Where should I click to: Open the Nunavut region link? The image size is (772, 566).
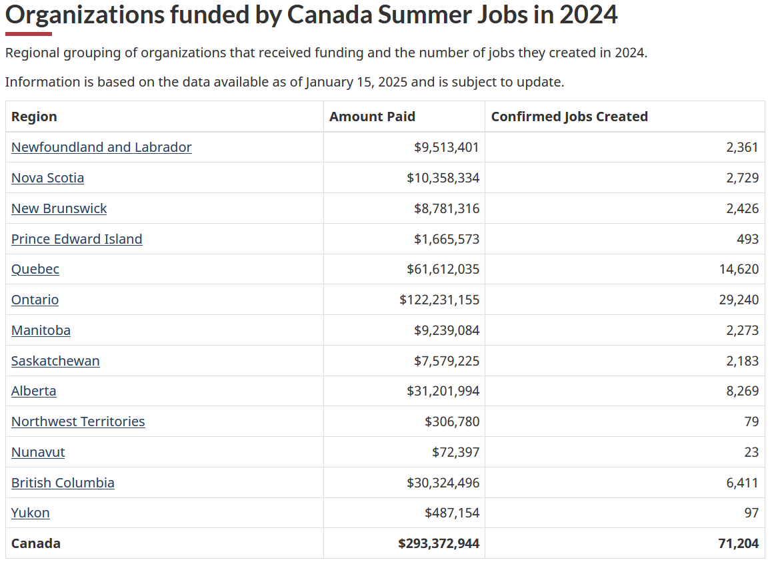point(38,452)
